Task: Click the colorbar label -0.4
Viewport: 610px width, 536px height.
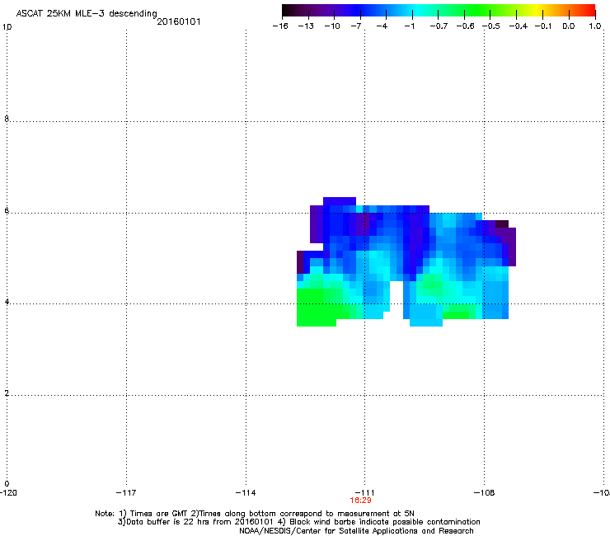Action: [518, 26]
